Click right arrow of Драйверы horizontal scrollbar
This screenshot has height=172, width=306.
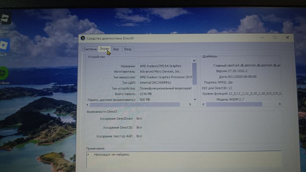(280, 104)
